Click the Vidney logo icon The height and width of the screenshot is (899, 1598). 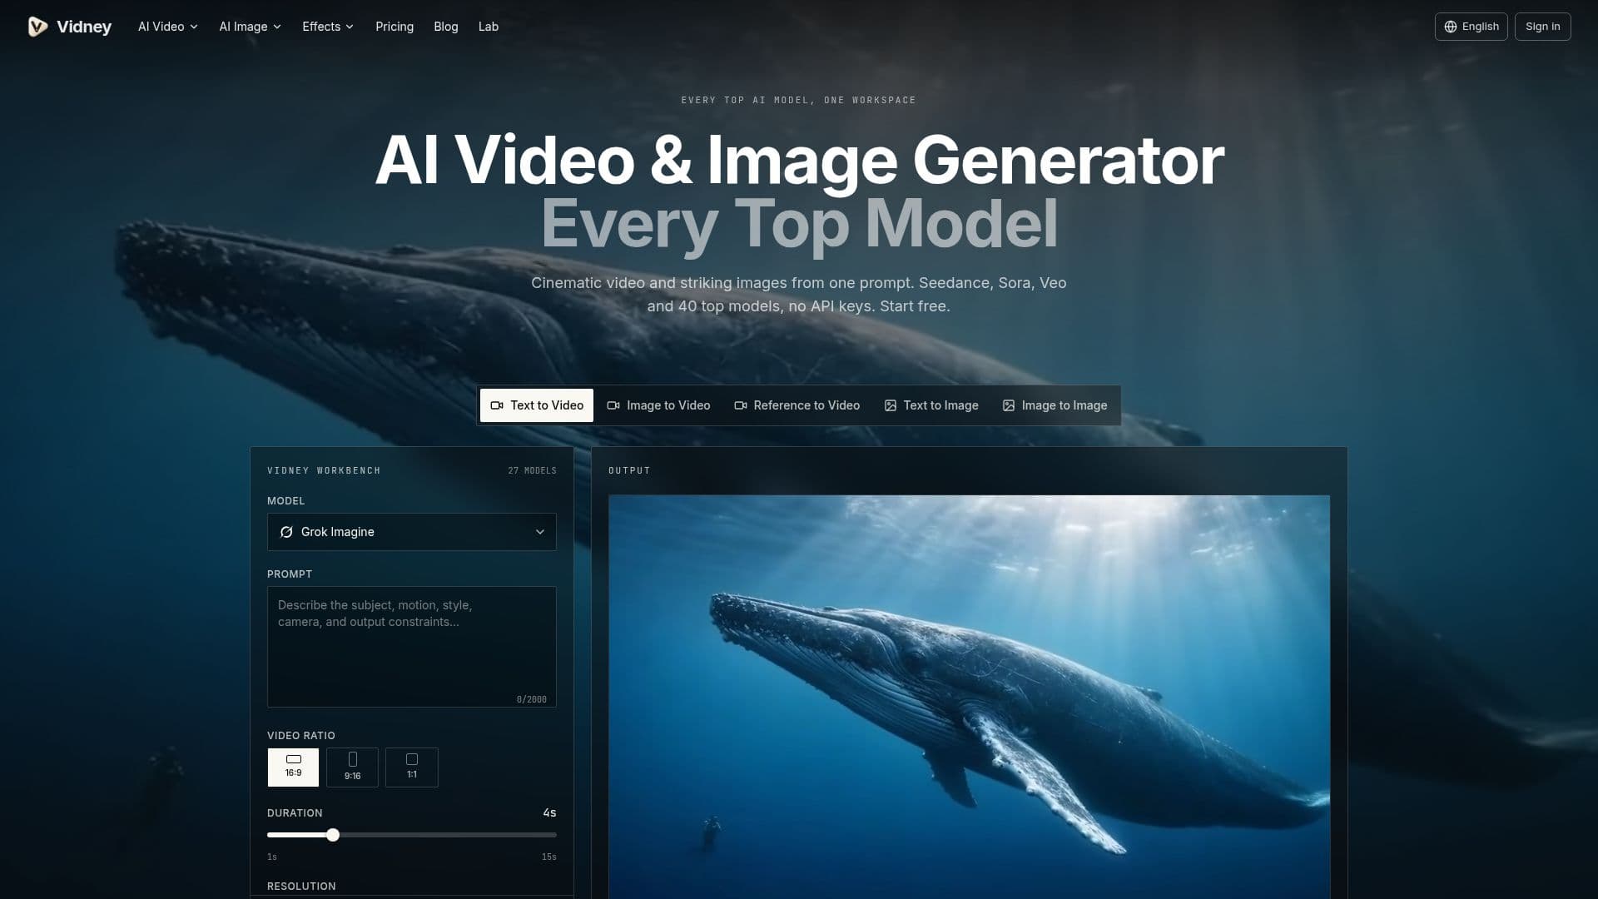tap(37, 27)
